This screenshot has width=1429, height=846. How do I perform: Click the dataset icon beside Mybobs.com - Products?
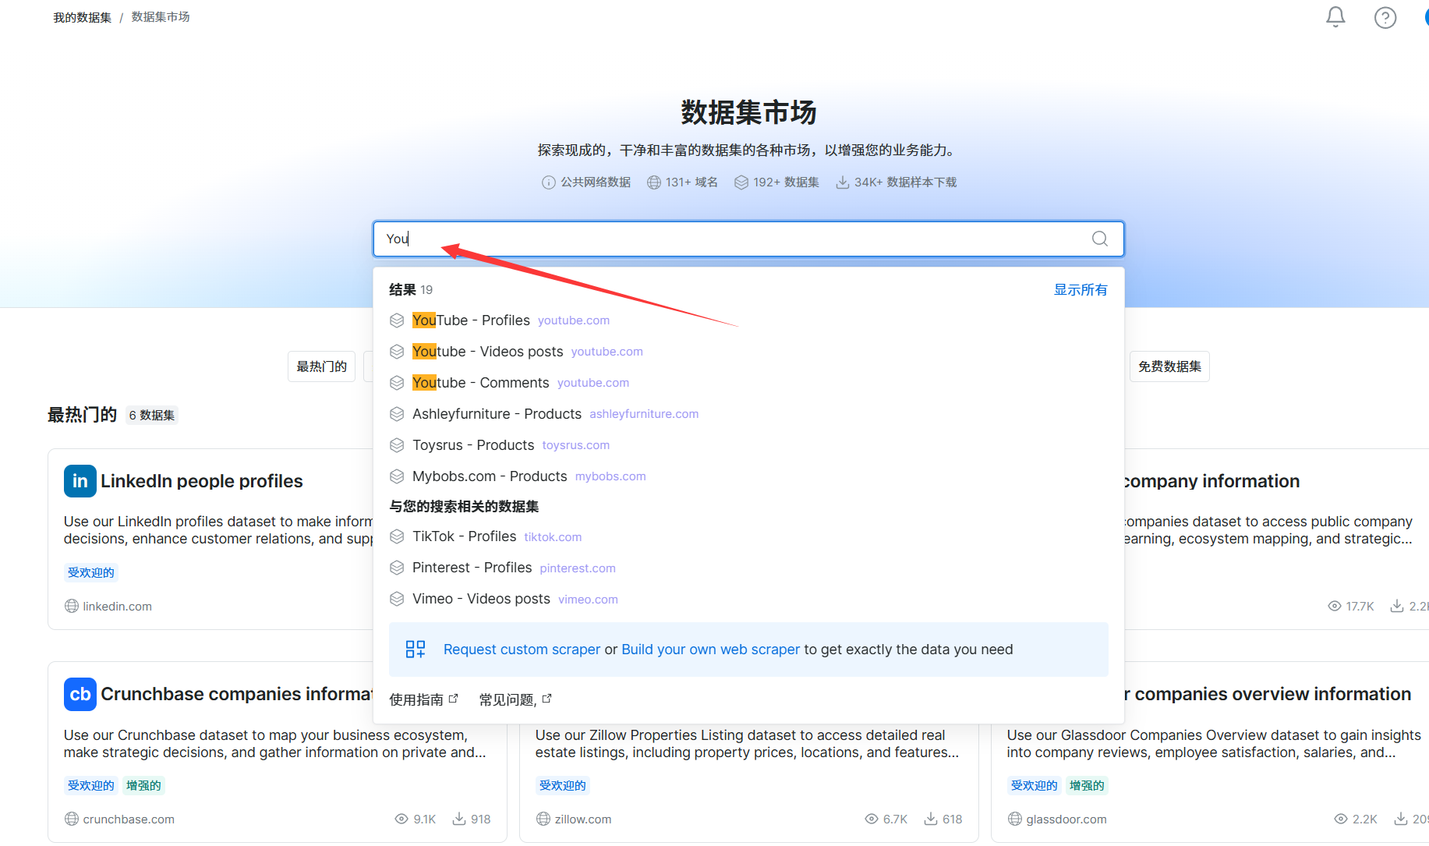[x=397, y=476]
